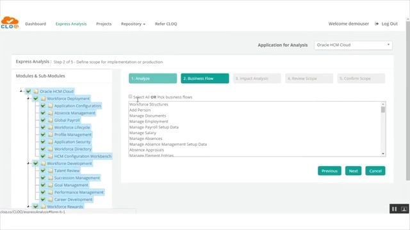Open the Express Analysis page
The height and width of the screenshot is (230, 410).
point(71,24)
